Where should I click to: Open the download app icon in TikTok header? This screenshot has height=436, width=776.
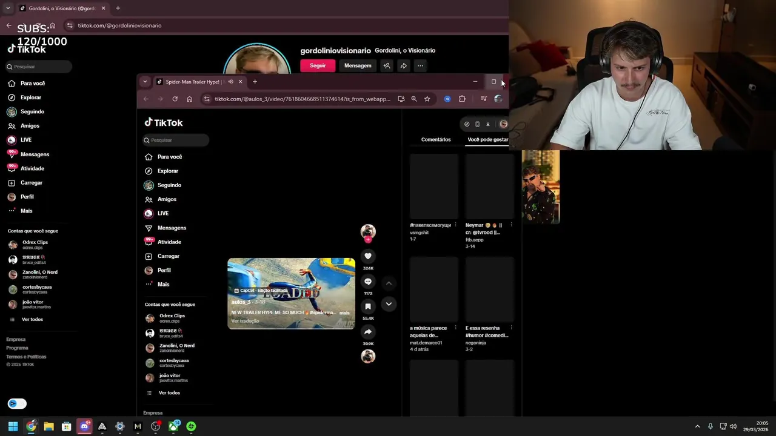(487, 124)
